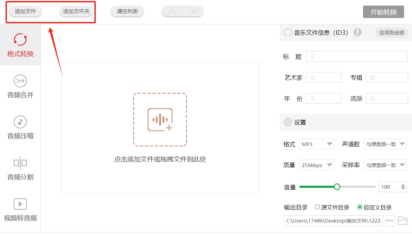The height and width of the screenshot is (235, 412).
Task: Click the 标题 input field
Action: pos(357,56)
